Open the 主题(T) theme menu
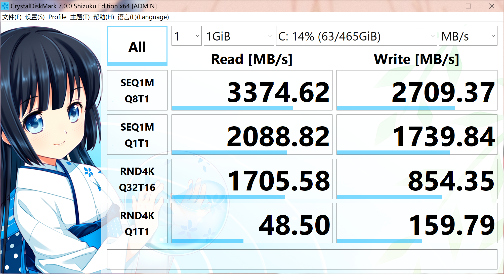Image resolution: width=504 pixels, height=274 pixels. coord(80,17)
